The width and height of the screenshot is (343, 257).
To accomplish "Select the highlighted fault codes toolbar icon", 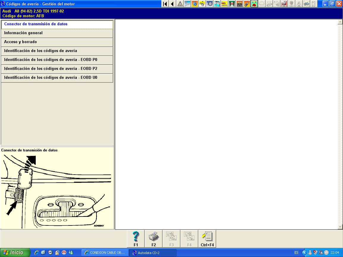I will pos(254,4).
